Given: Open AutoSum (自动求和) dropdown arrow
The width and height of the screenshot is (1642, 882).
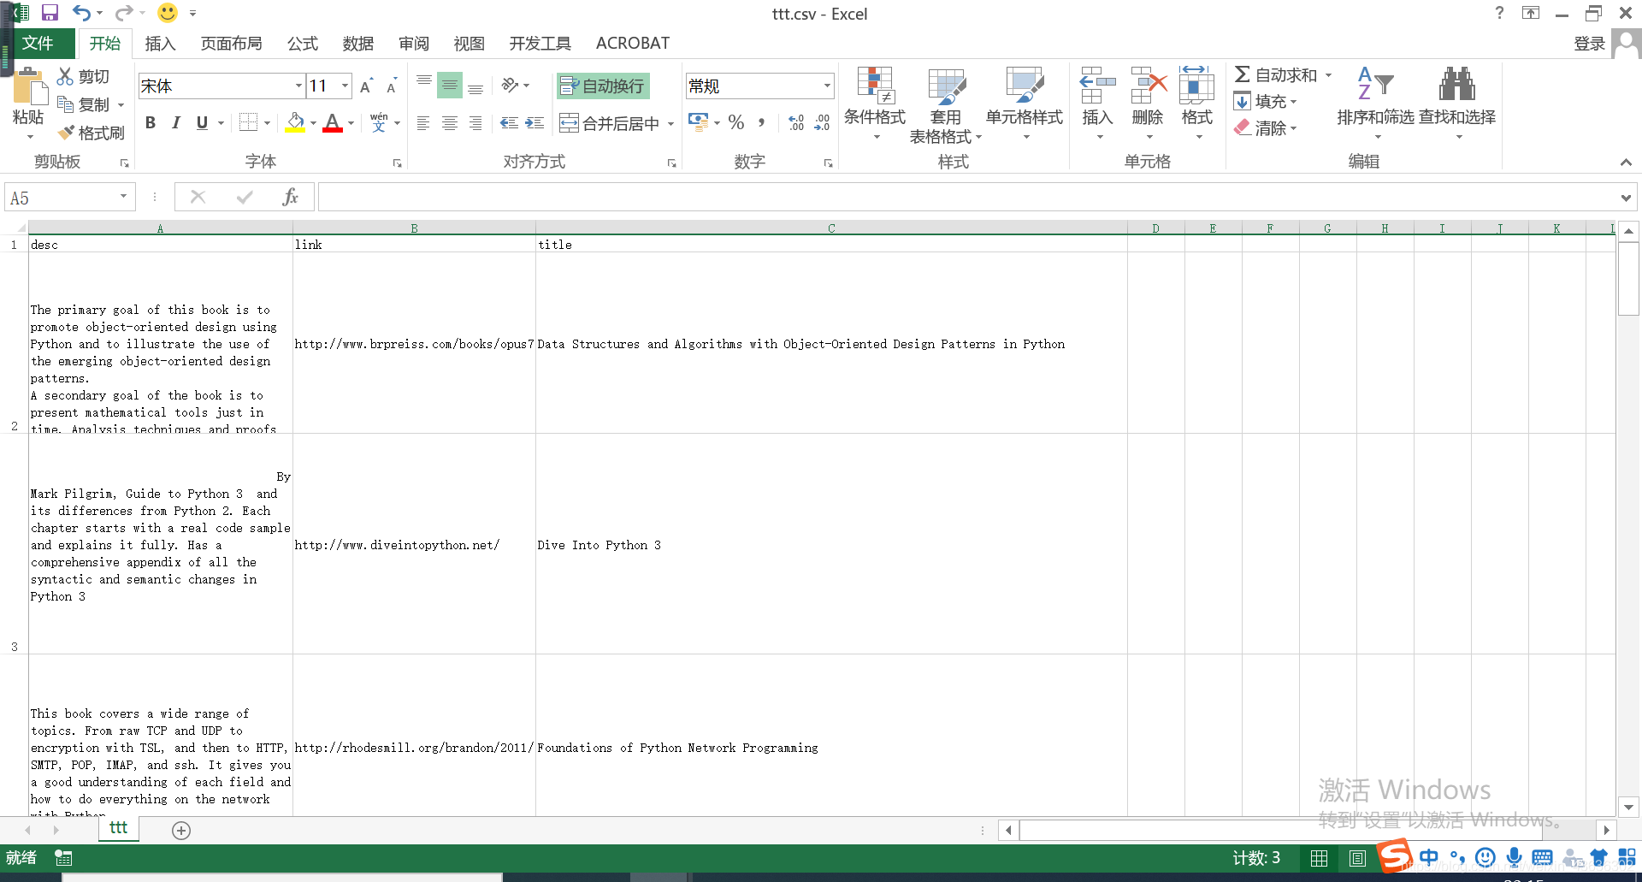Looking at the screenshot, I should [1328, 75].
